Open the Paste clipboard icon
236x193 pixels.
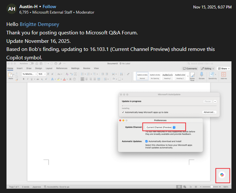pos(10,75)
